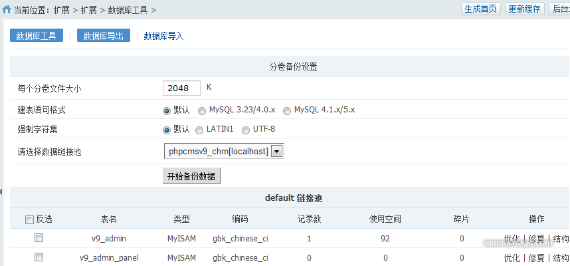Screen dimensions: 570x266
Task: Click the 更新缓存 button
Action: pyautogui.click(x=525, y=9)
